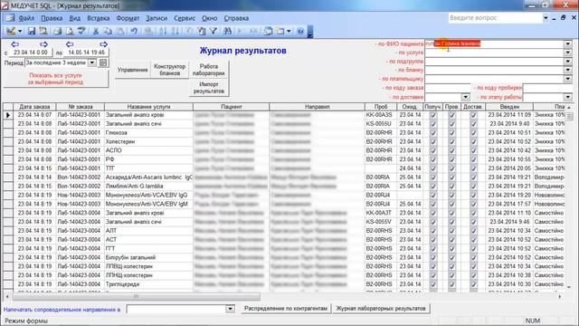The height and width of the screenshot is (326, 579).
Task: Click the New Object toolbar icon
Action: 280,31
